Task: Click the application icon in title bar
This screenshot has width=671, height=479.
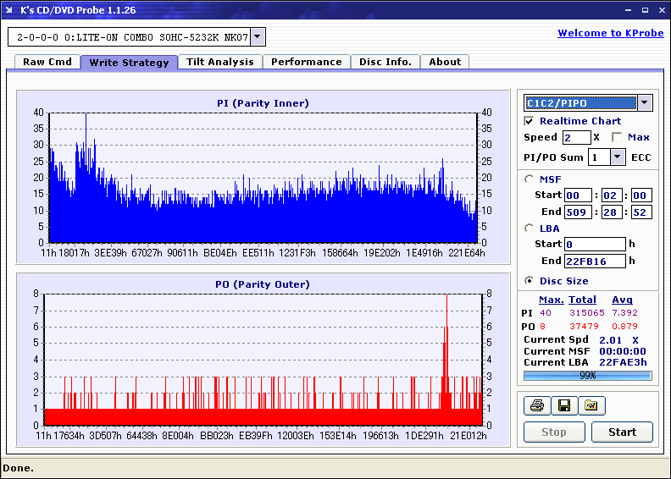Action: coord(10,10)
